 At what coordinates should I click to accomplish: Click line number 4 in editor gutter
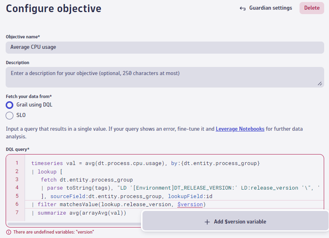pyautogui.click(x=17, y=188)
